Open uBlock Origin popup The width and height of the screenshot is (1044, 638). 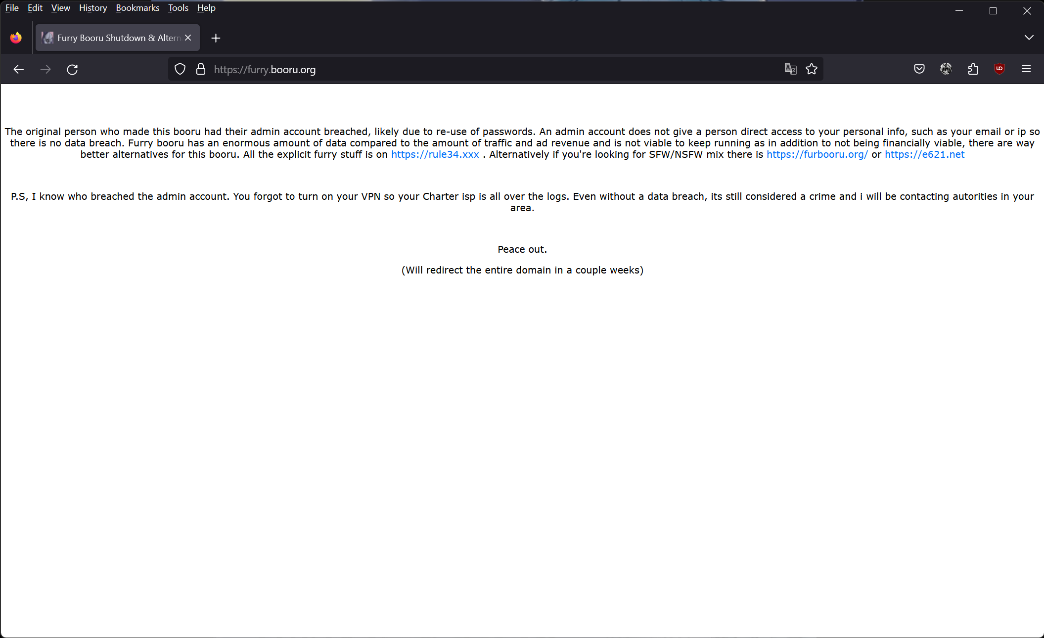(x=999, y=69)
